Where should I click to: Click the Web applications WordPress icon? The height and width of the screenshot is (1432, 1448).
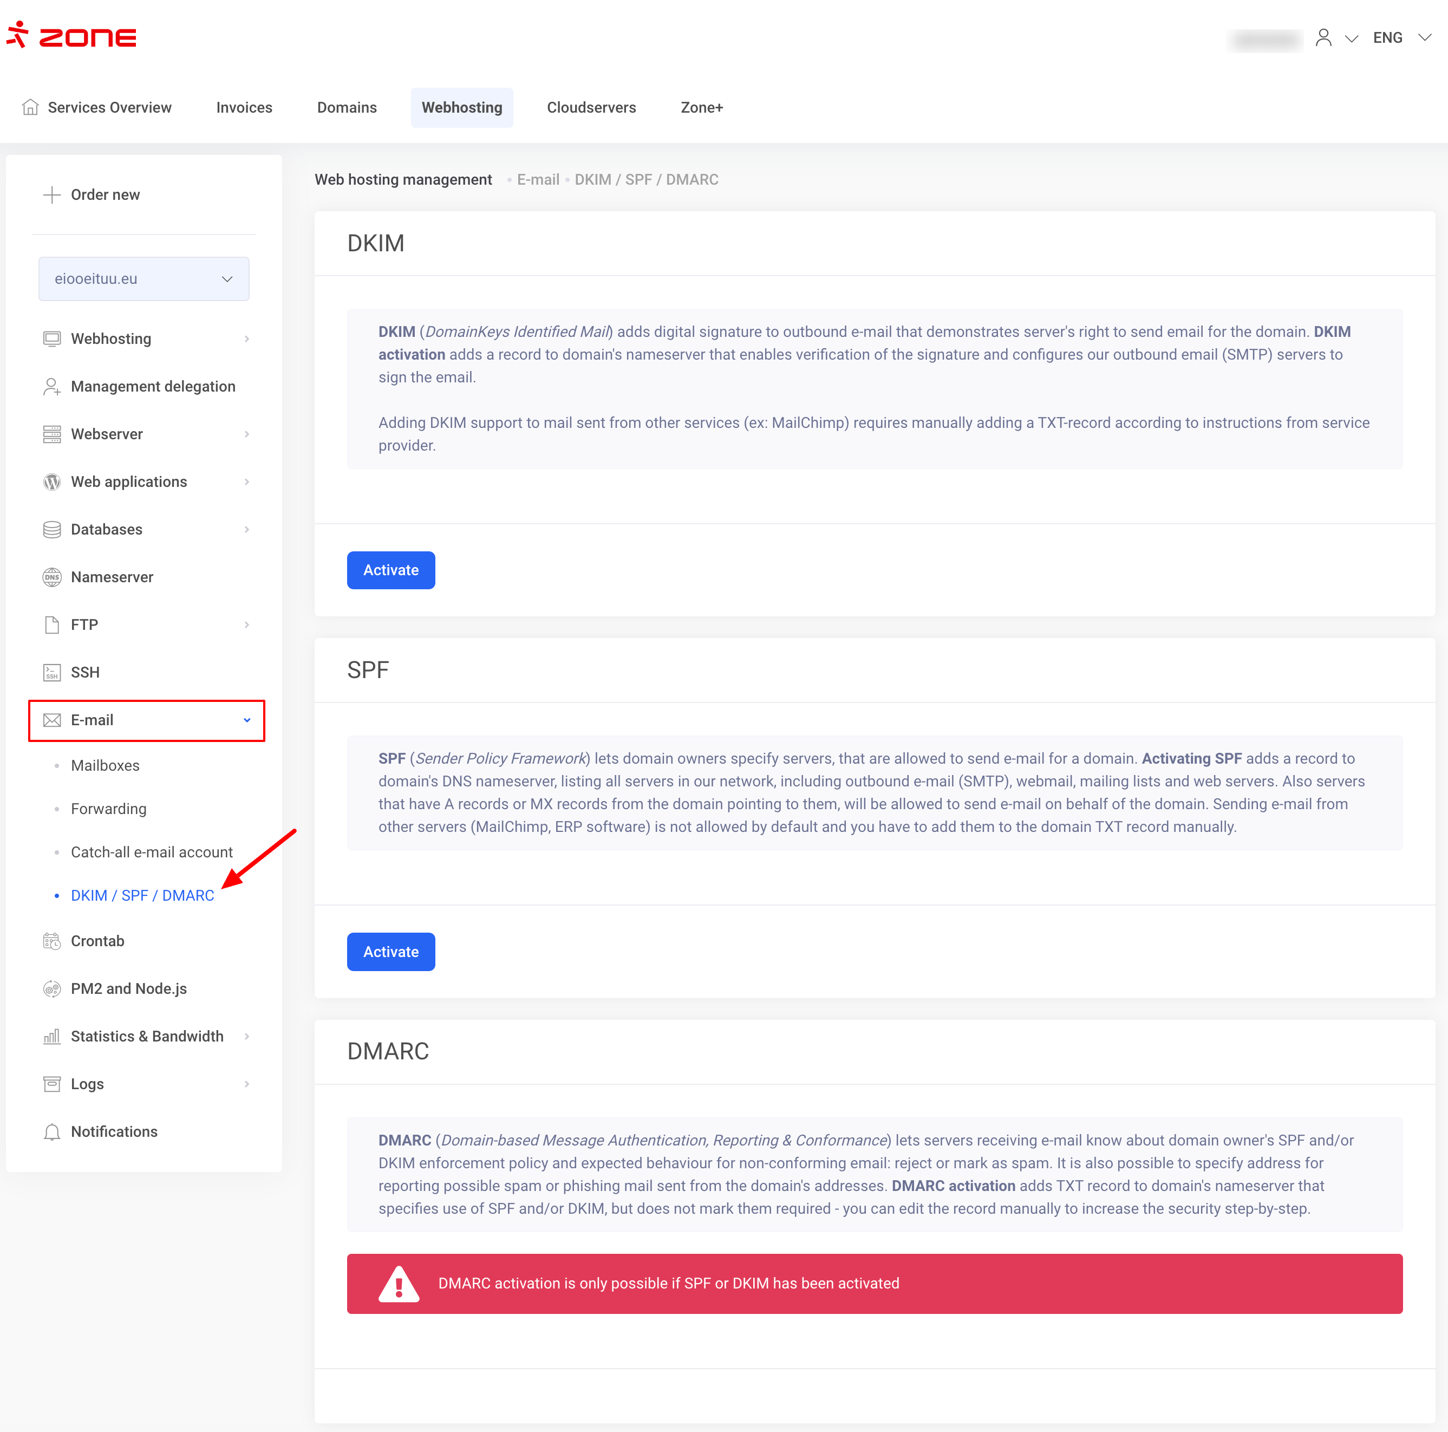(52, 482)
